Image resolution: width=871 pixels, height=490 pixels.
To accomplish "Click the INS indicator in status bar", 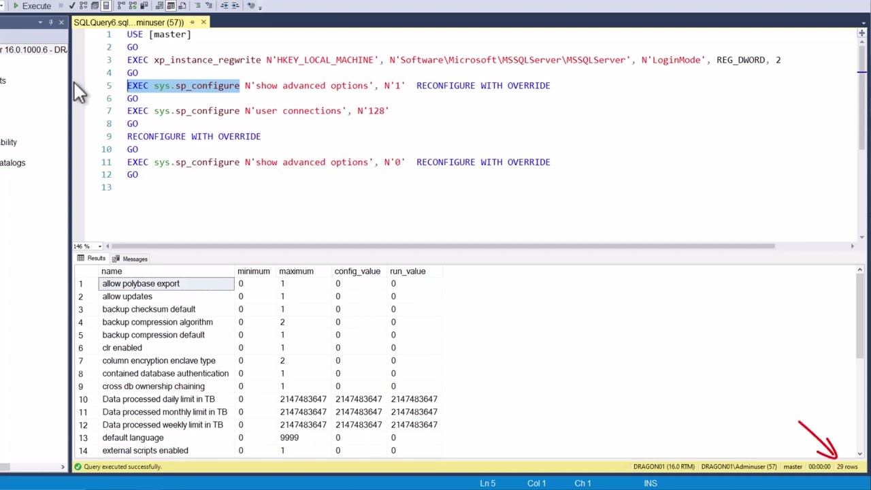I will point(651,483).
